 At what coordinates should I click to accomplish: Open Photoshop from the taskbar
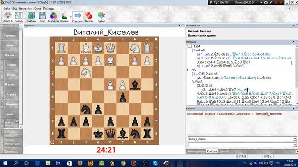(x=59, y=163)
